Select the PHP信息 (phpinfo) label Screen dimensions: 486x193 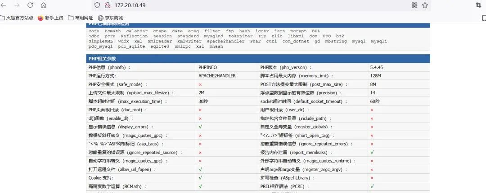(109, 67)
